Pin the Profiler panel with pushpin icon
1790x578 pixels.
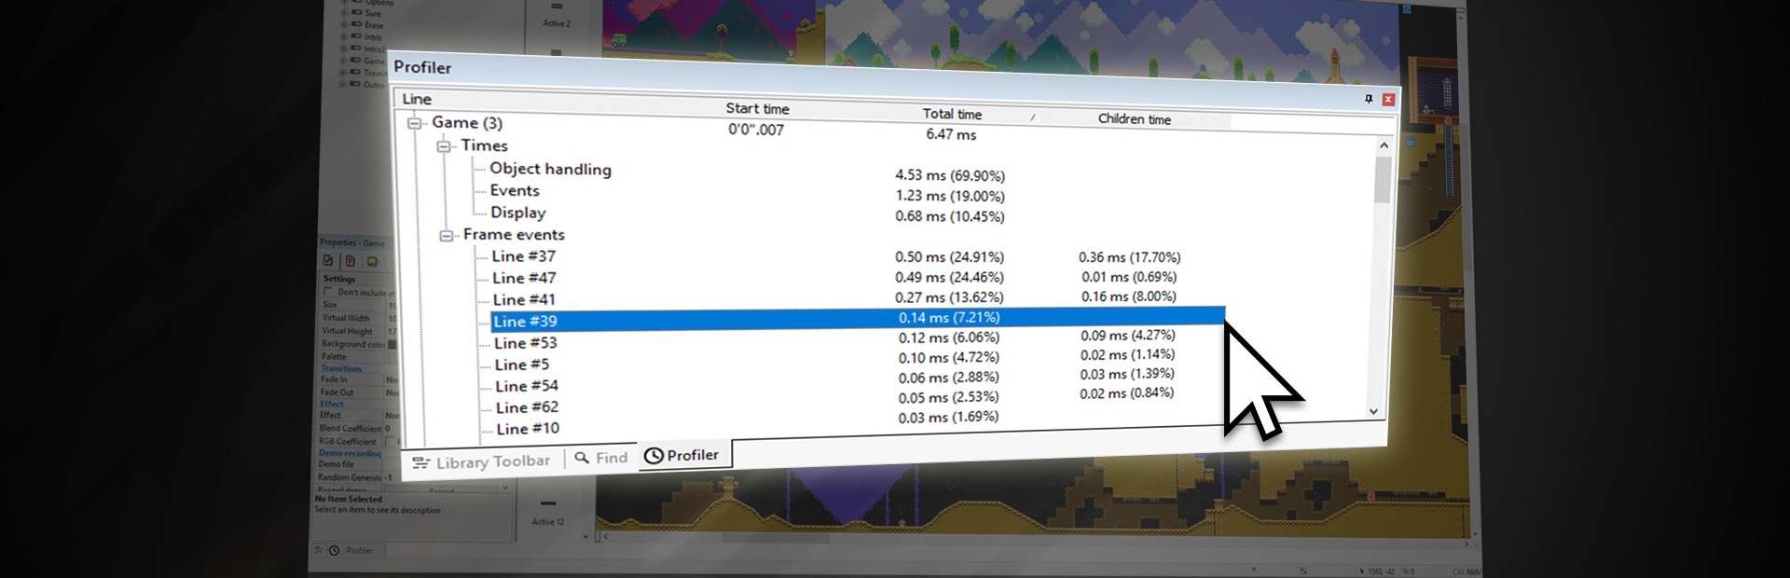(x=1369, y=99)
